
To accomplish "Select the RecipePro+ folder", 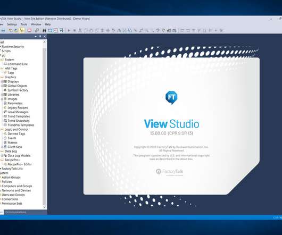I will pyautogui.click(x=12, y=160).
